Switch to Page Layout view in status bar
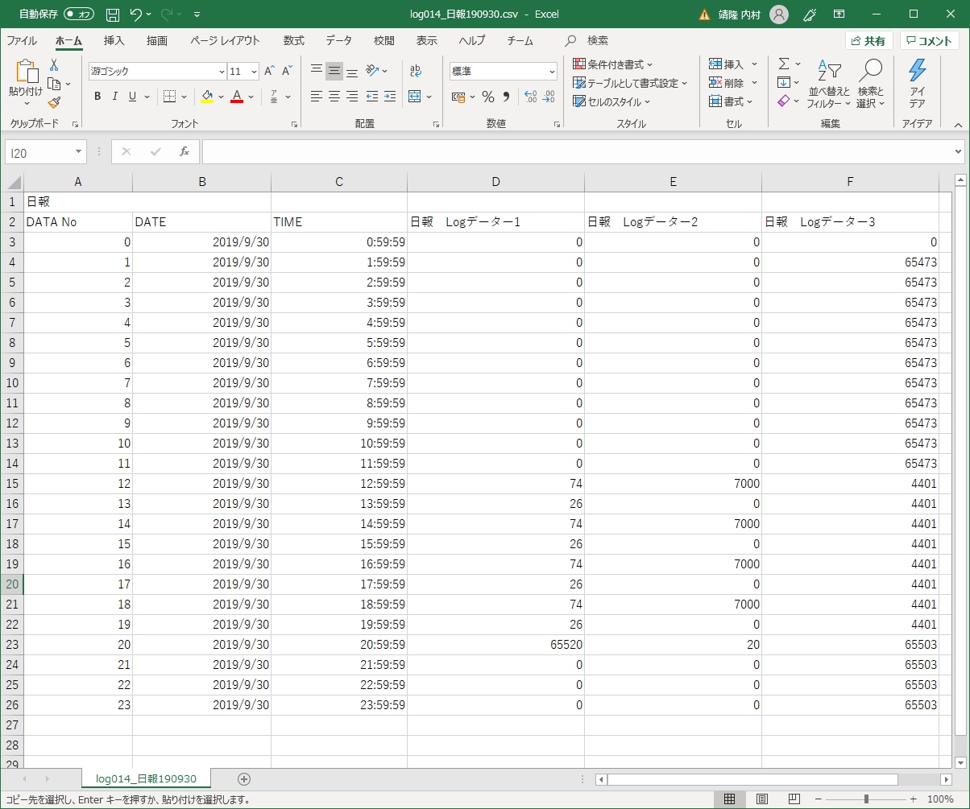 (761, 799)
